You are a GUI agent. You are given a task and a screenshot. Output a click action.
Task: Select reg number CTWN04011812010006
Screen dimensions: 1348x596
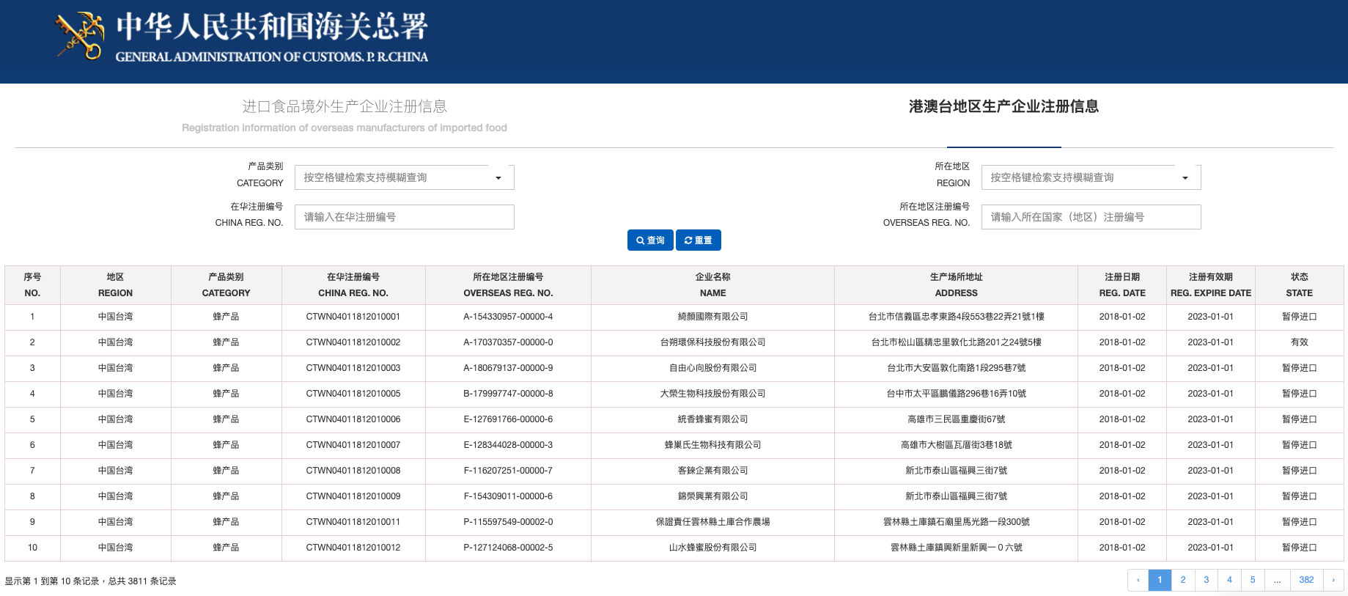point(353,419)
